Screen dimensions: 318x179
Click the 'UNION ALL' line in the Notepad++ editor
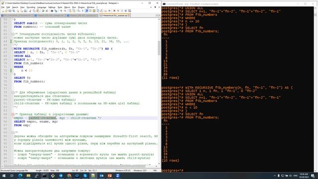22,56
